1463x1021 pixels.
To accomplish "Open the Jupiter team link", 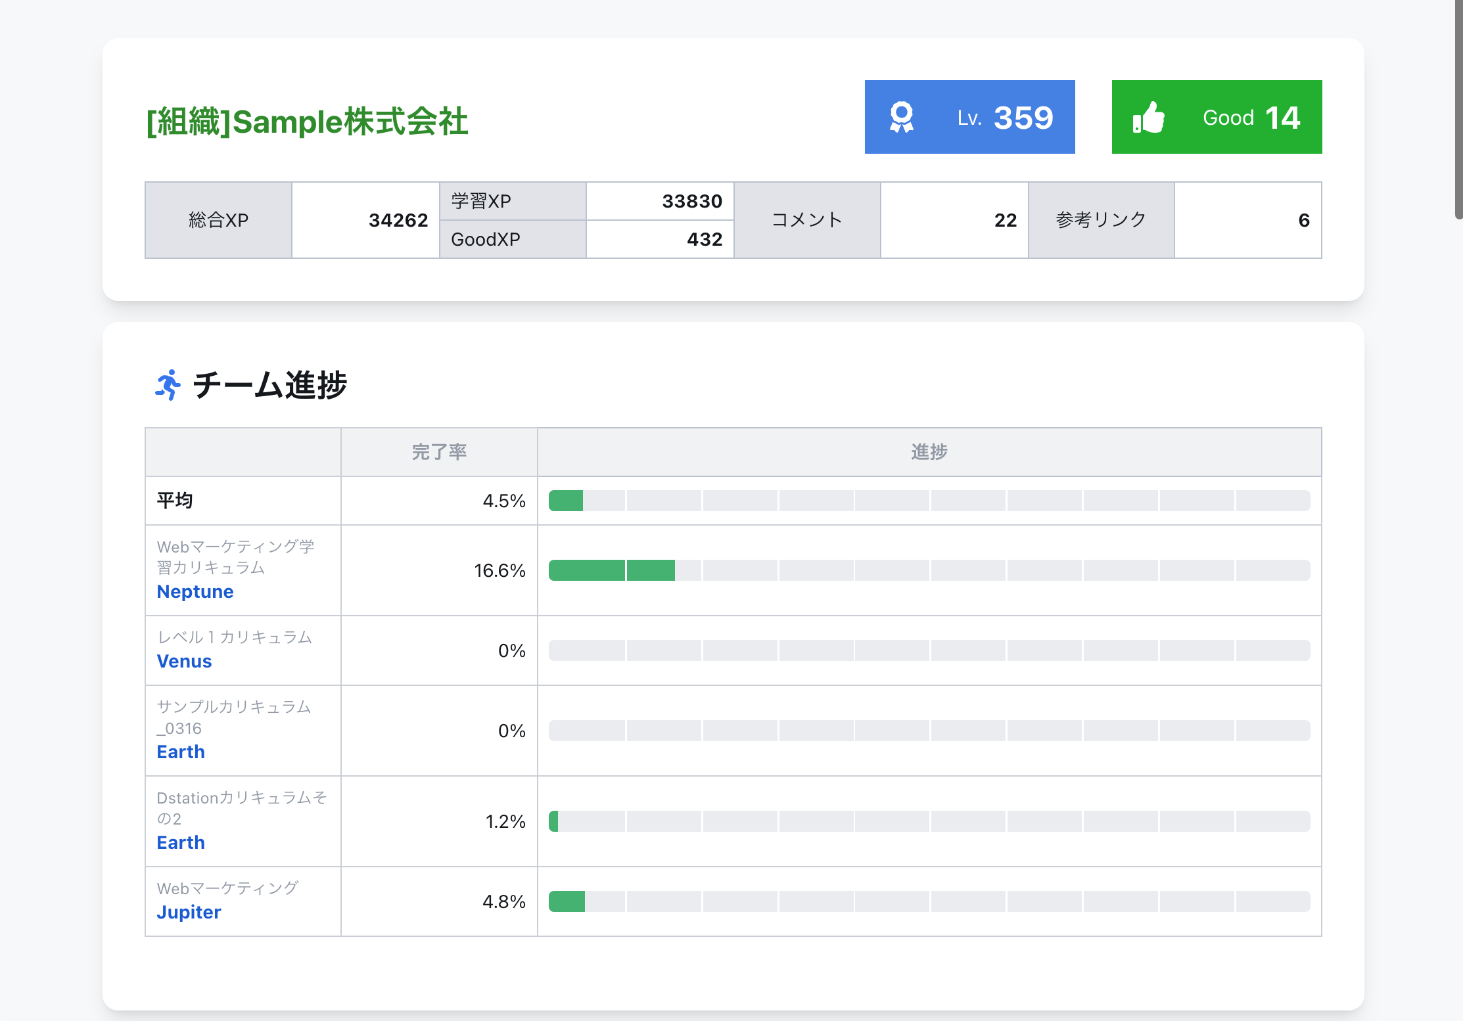I will pos(189,913).
